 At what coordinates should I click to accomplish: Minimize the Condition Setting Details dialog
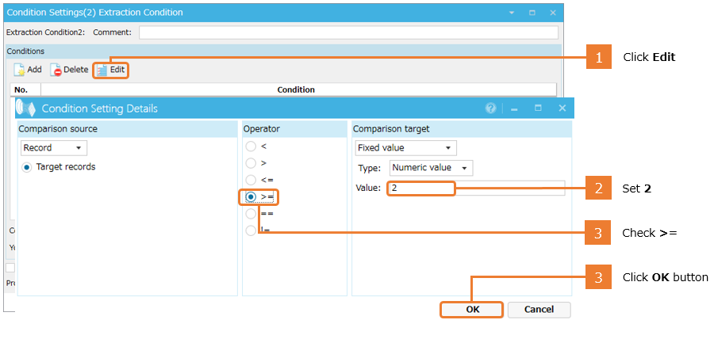click(514, 109)
